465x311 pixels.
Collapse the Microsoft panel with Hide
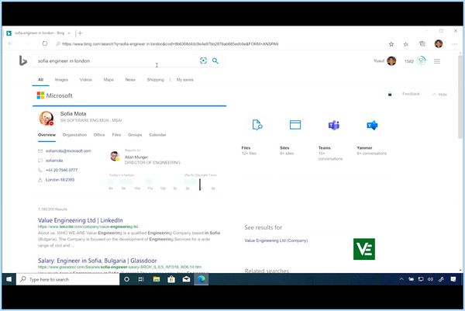click(x=440, y=95)
